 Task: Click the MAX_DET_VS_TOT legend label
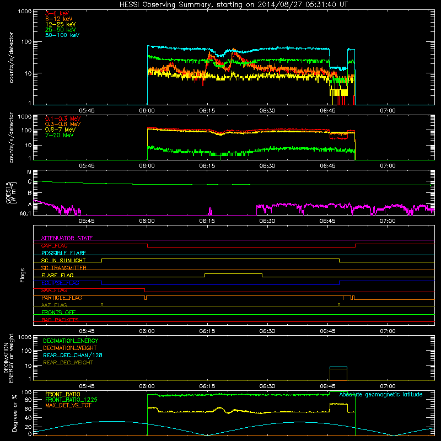coord(68,405)
